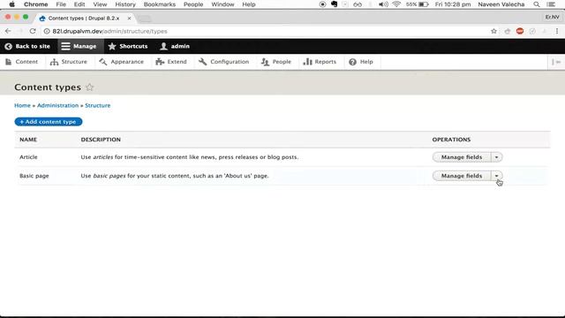Open the admin user menu

pos(175,46)
